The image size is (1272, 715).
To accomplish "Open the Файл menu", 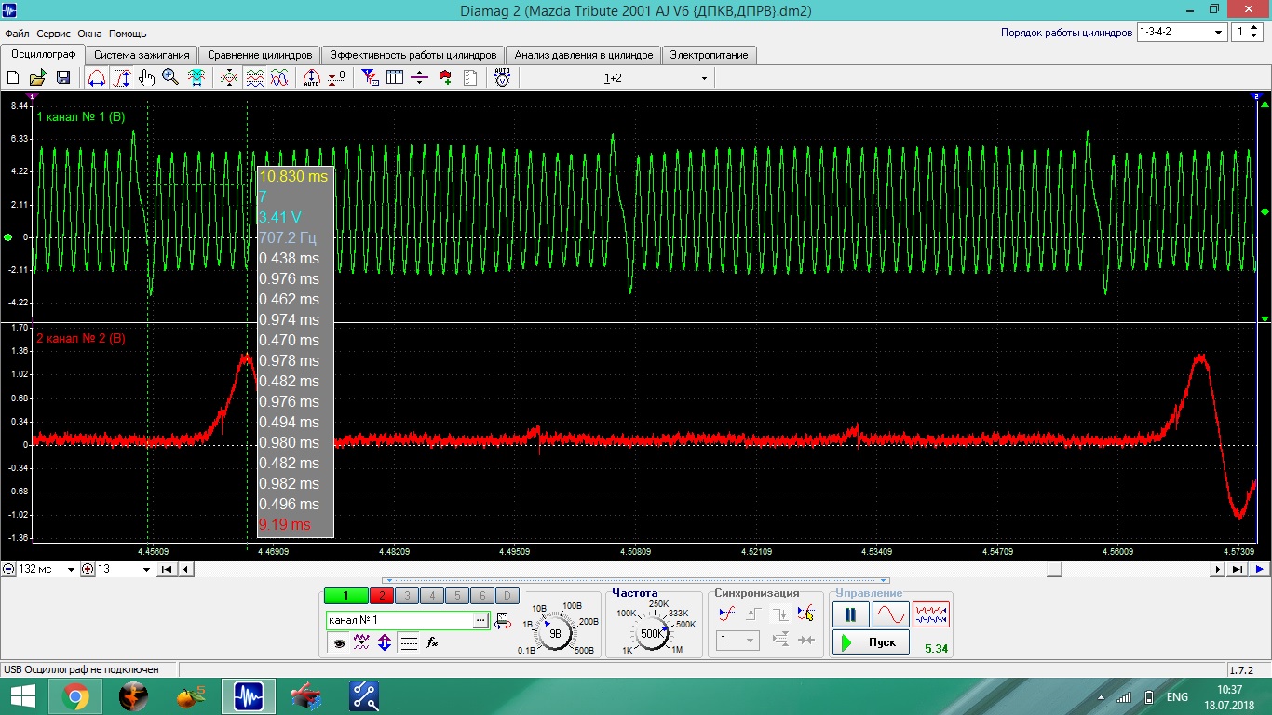I will coord(17,34).
